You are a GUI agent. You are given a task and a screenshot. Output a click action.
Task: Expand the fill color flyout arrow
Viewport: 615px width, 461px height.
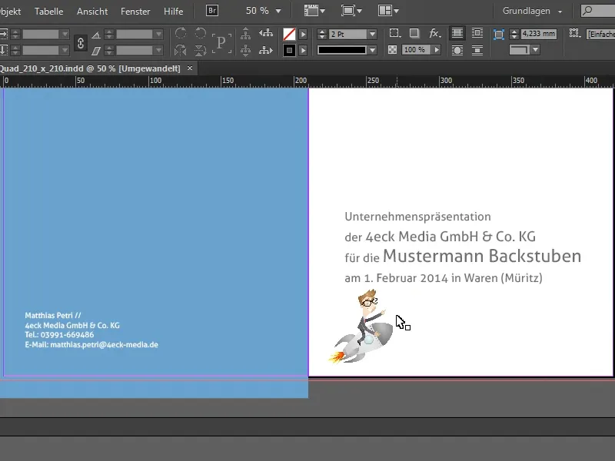(x=303, y=35)
